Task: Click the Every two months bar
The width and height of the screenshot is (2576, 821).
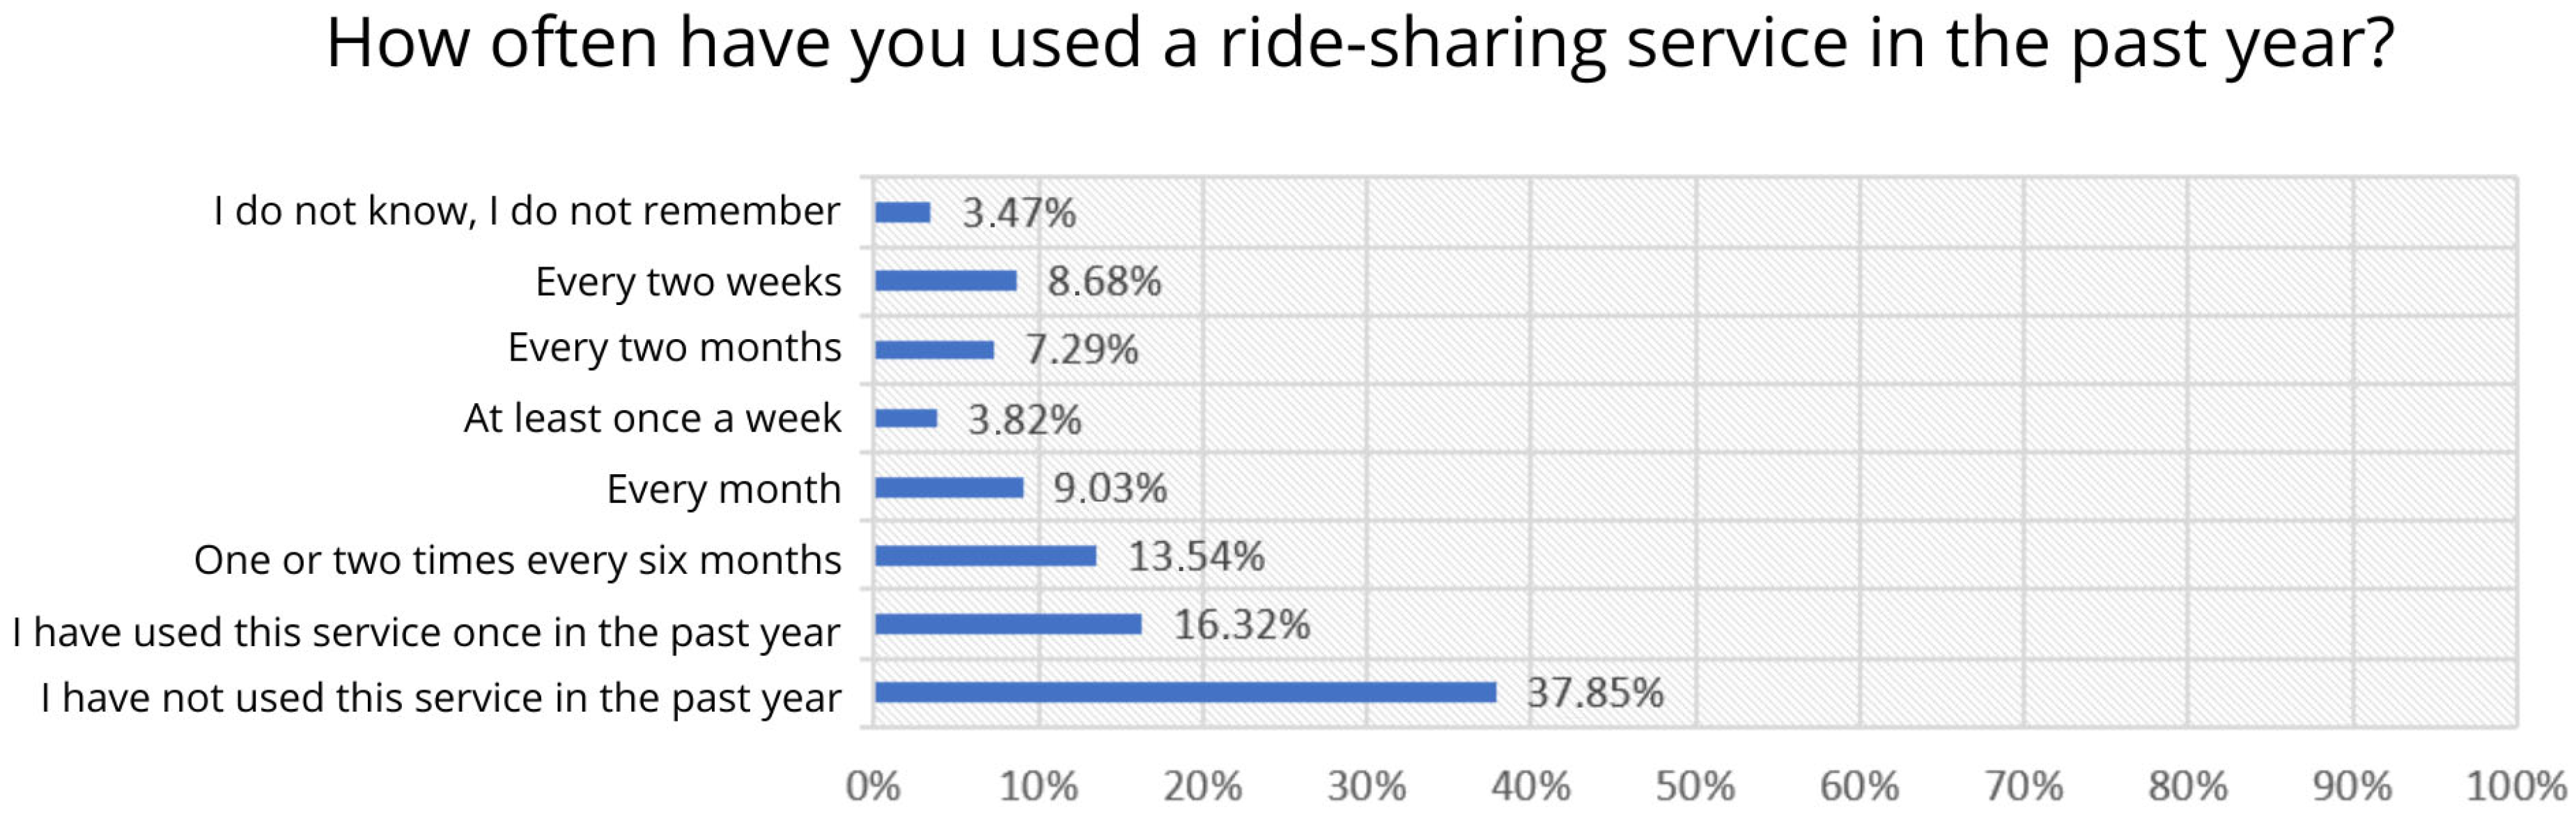Action: pos(934,349)
